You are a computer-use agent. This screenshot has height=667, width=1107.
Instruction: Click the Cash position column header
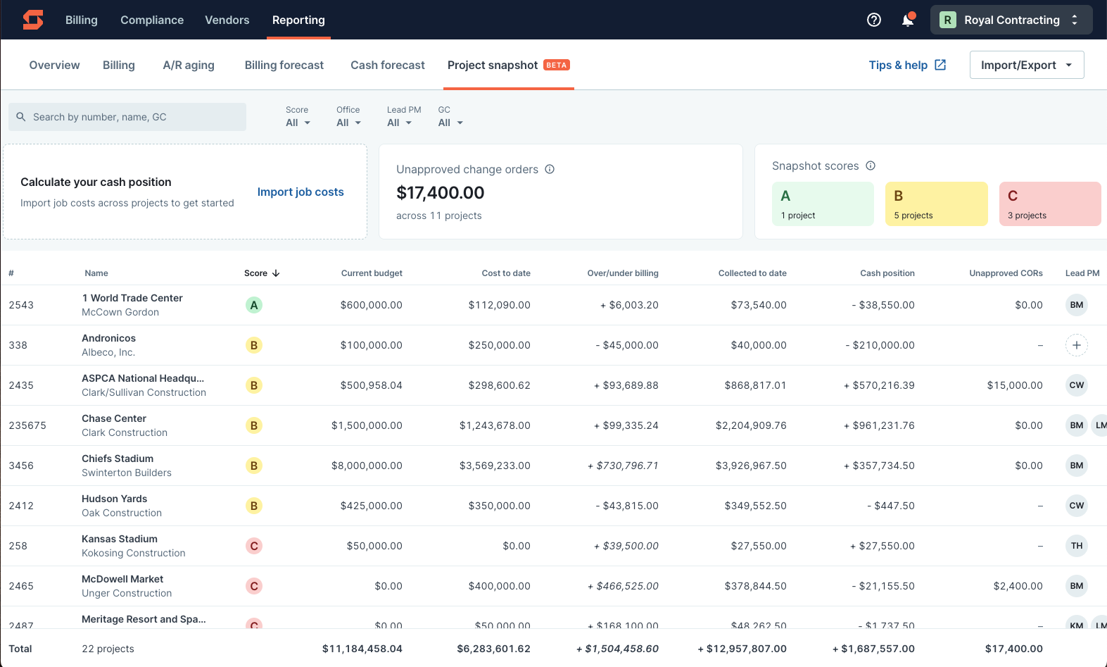[x=887, y=273]
